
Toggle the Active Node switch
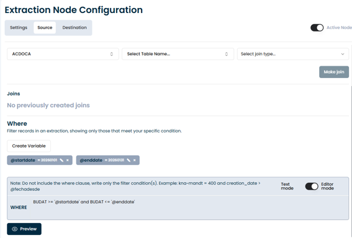(317, 27)
